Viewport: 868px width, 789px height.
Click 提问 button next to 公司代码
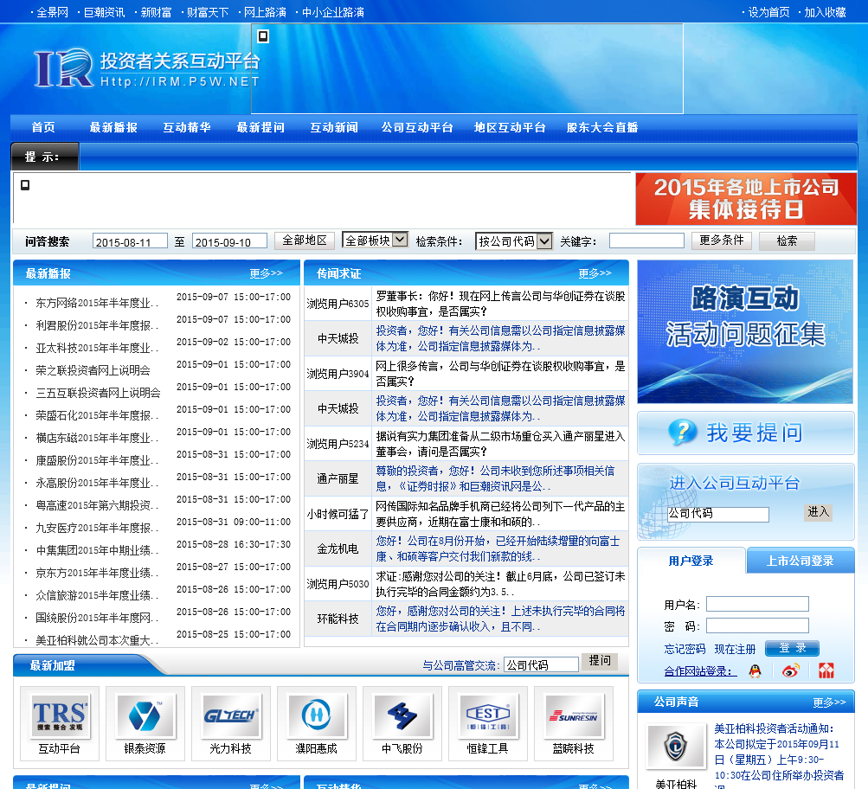coord(600,661)
